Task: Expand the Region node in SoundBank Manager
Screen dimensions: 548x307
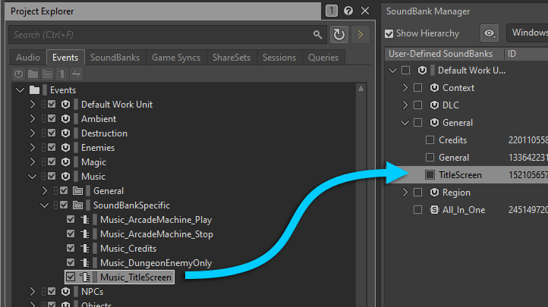Action: point(405,193)
